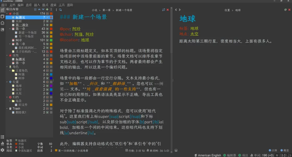This screenshot has width=292, height=157.
Task: Toggle active checkbox for 间章 row
Action: [x=47, y=40]
